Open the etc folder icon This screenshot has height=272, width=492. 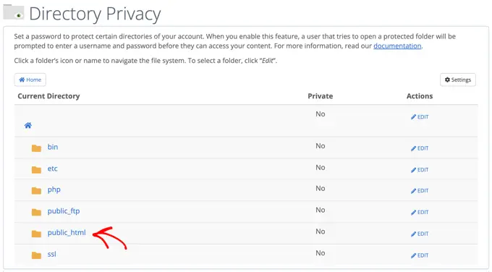(36, 170)
